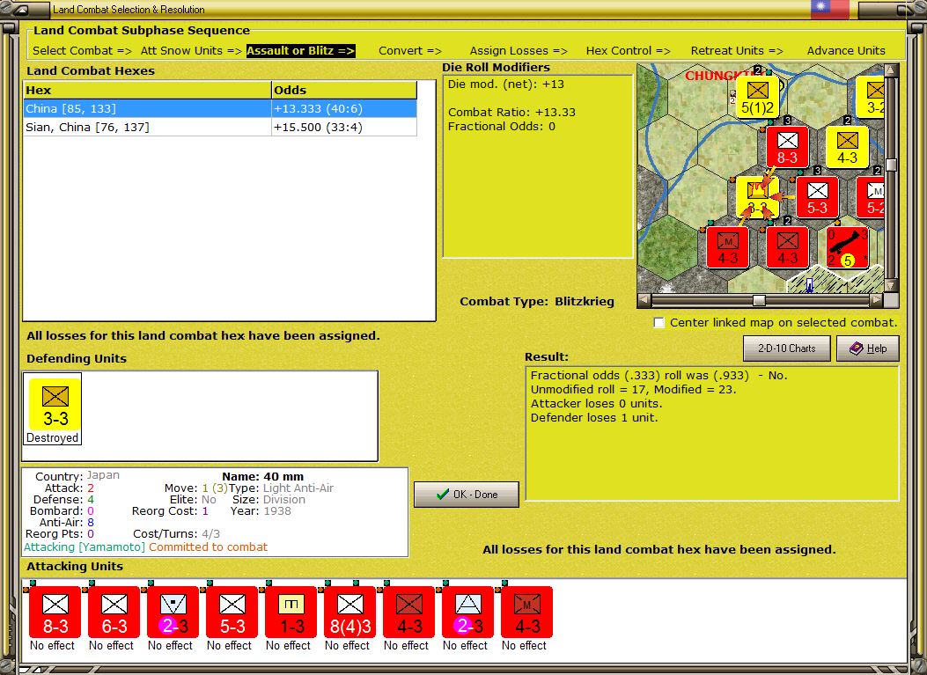Click Combat Type: Blitzkrieg label
Viewport: 927px width, 675px height.
click(x=537, y=302)
